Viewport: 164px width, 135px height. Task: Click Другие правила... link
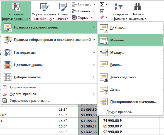[120, 112]
